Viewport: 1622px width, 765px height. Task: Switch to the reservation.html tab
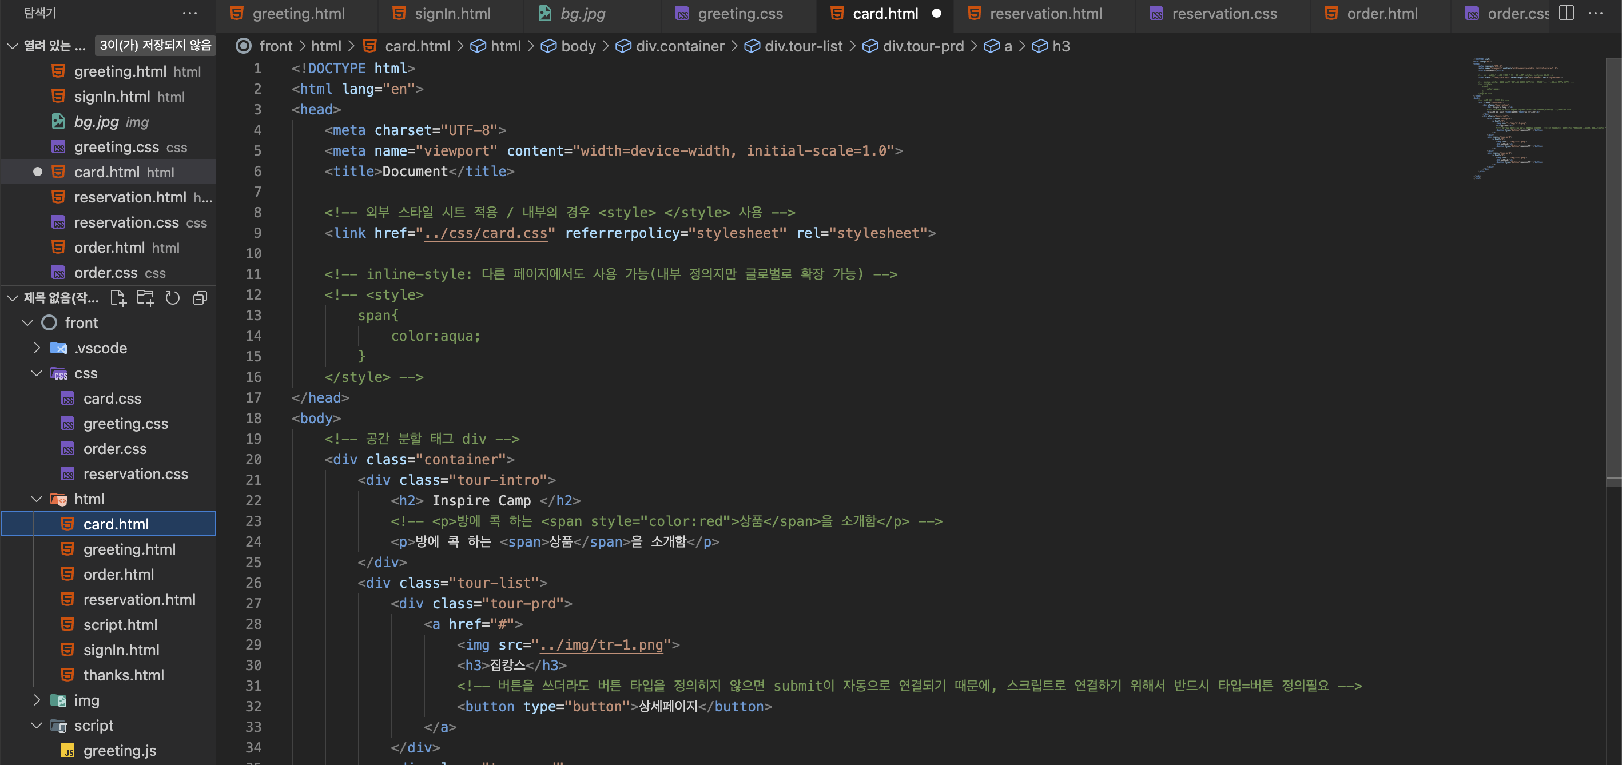1044,14
